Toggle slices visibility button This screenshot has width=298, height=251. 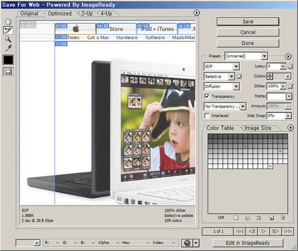[x=8, y=72]
